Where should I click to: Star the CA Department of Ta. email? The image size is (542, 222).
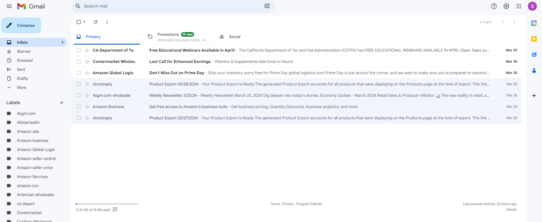pos(87,50)
